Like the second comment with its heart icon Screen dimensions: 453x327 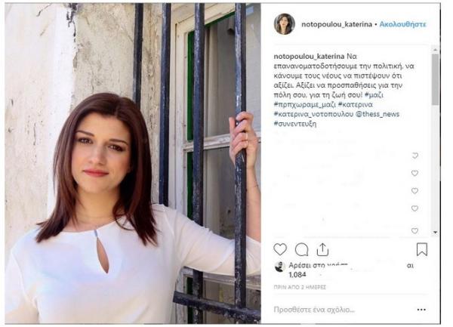pos(414,173)
